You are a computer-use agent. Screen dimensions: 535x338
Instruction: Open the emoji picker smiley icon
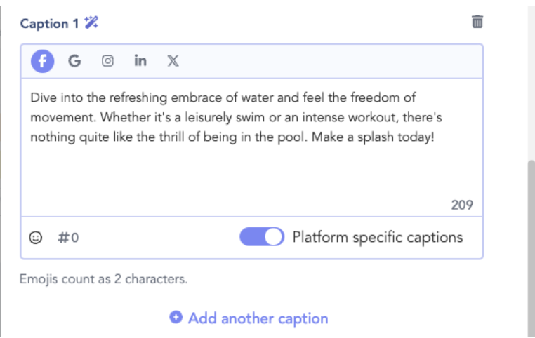pos(35,238)
